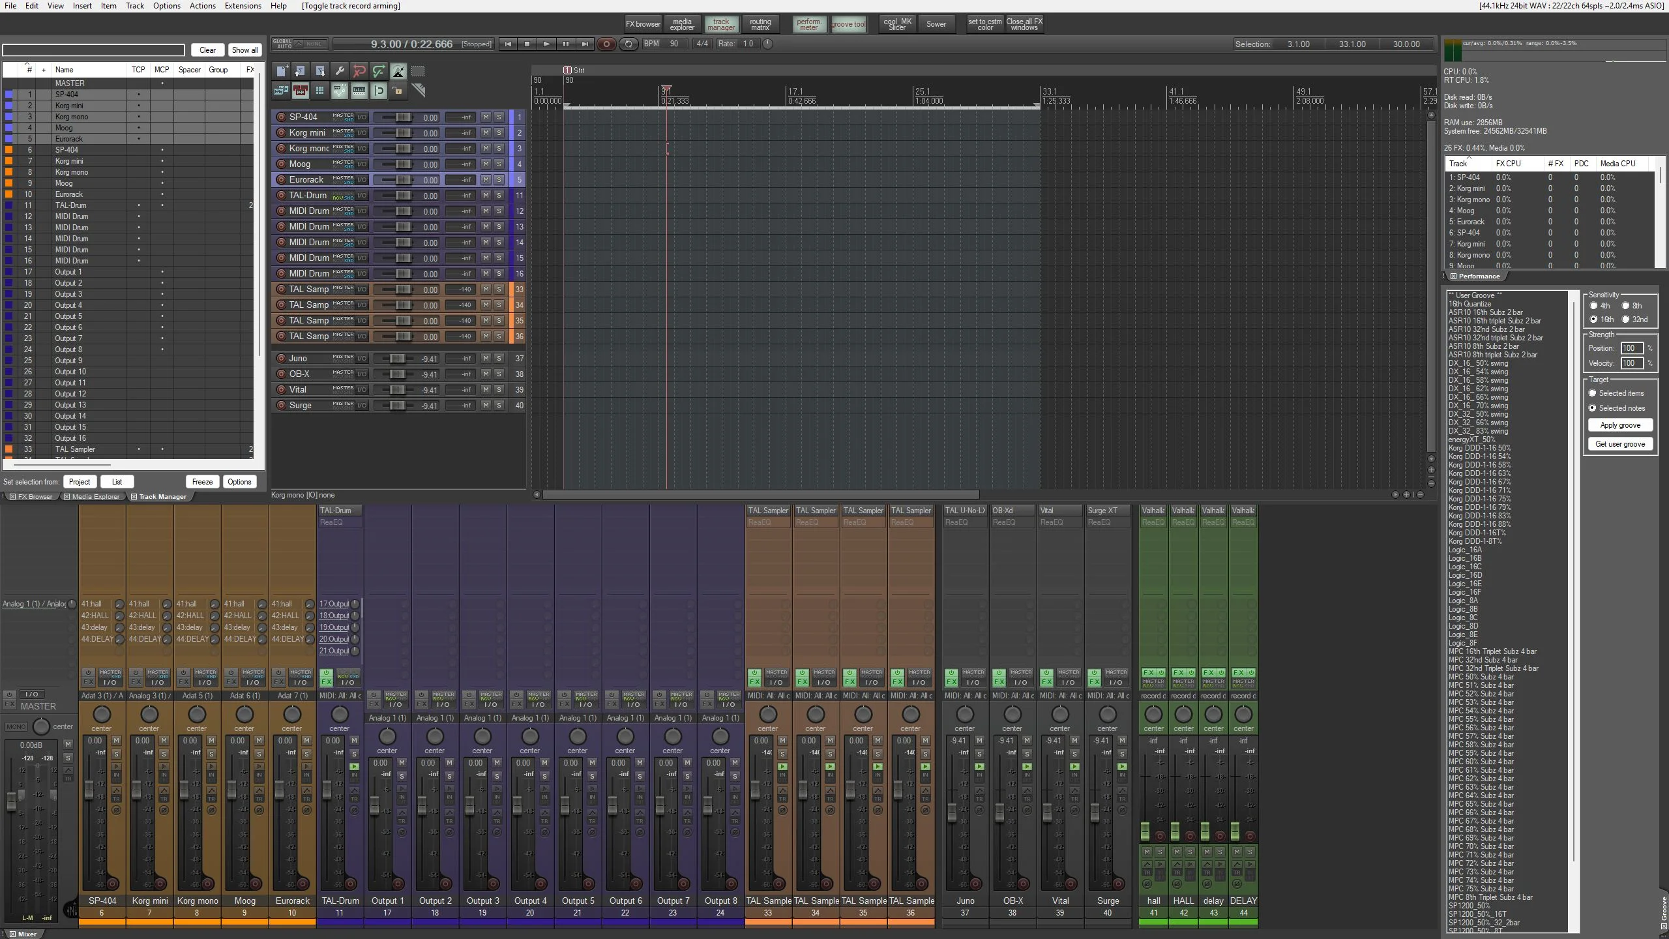Solo the Vital track

point(499,390)
